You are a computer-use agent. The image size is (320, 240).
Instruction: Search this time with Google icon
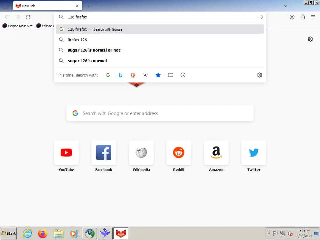[x=108, y=75]
